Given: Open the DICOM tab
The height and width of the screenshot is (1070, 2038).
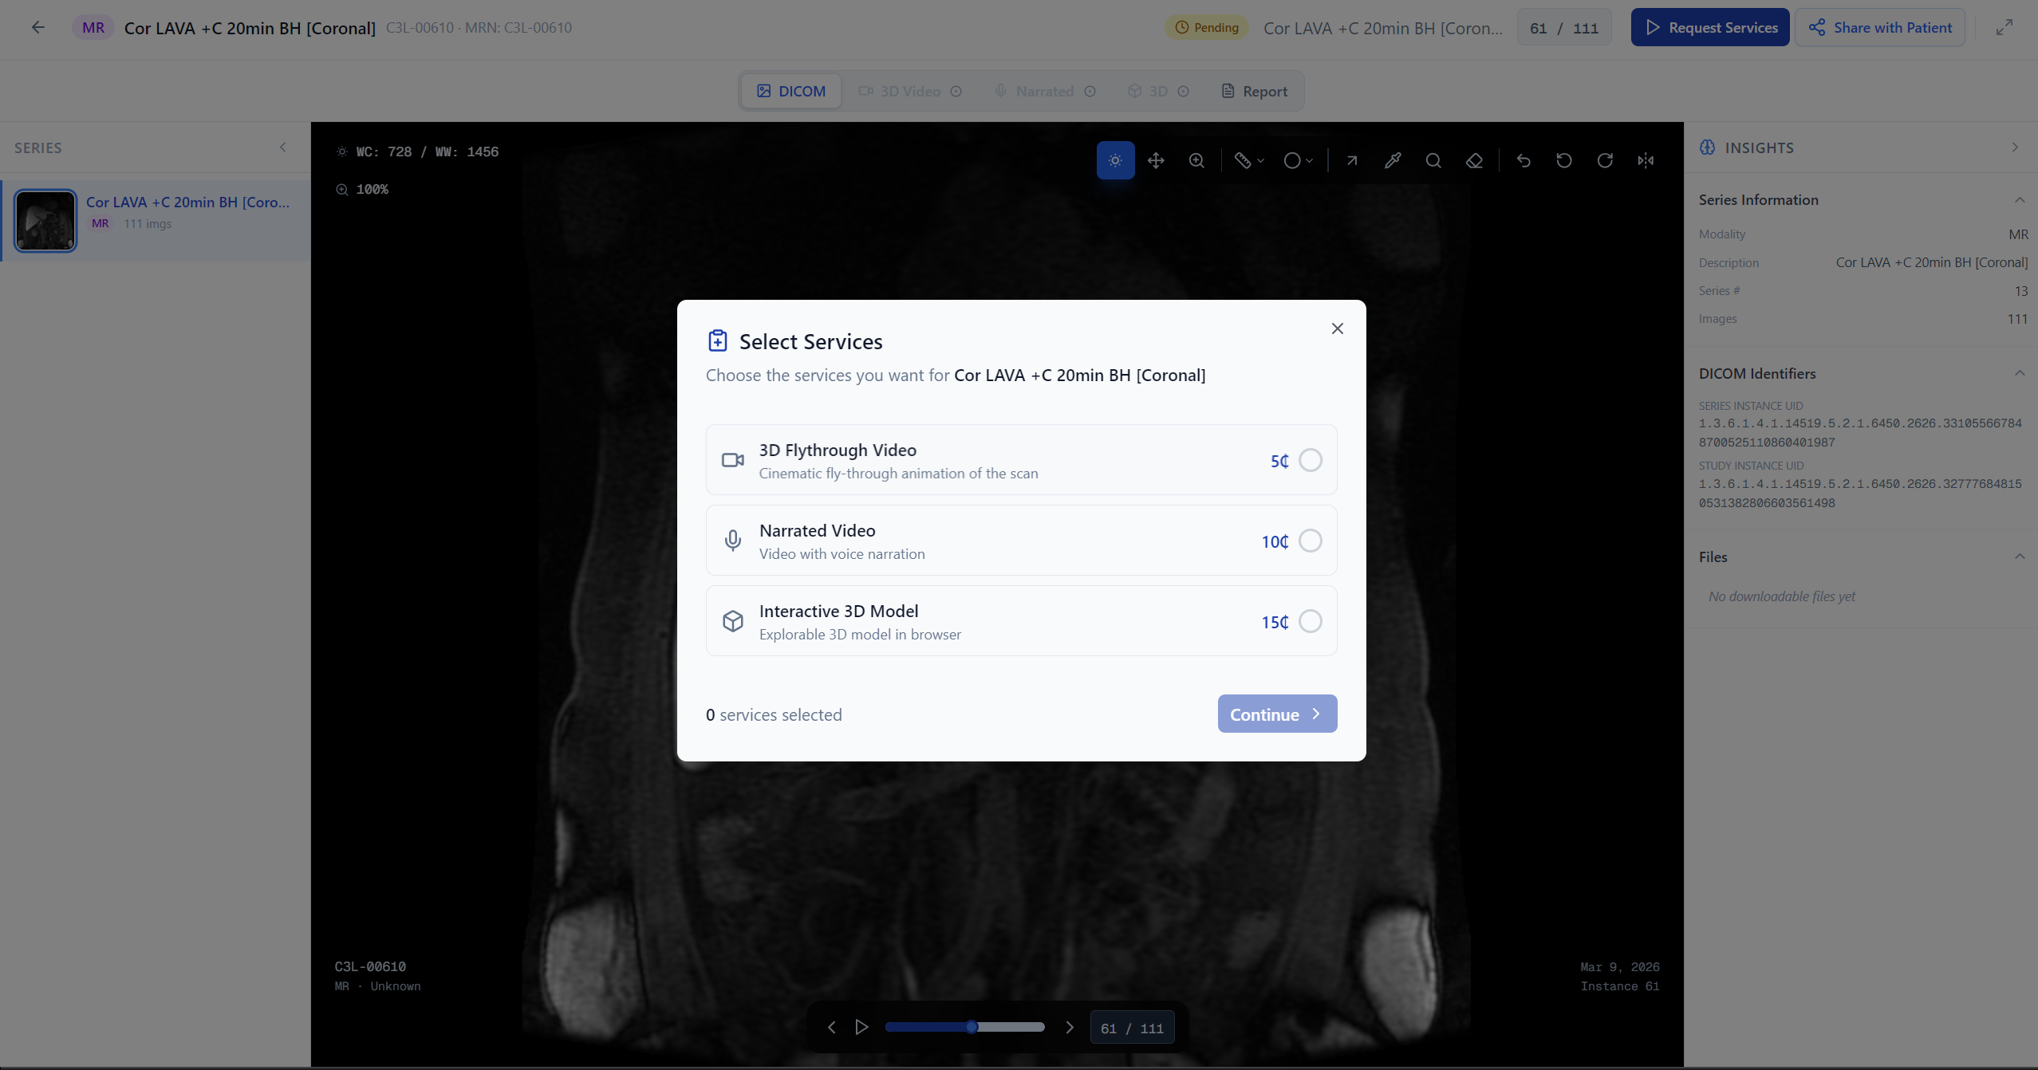Looking at the screenshot, I should (790, 91).
